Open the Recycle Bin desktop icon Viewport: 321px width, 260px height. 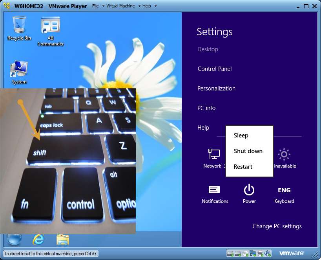[19, 26]
